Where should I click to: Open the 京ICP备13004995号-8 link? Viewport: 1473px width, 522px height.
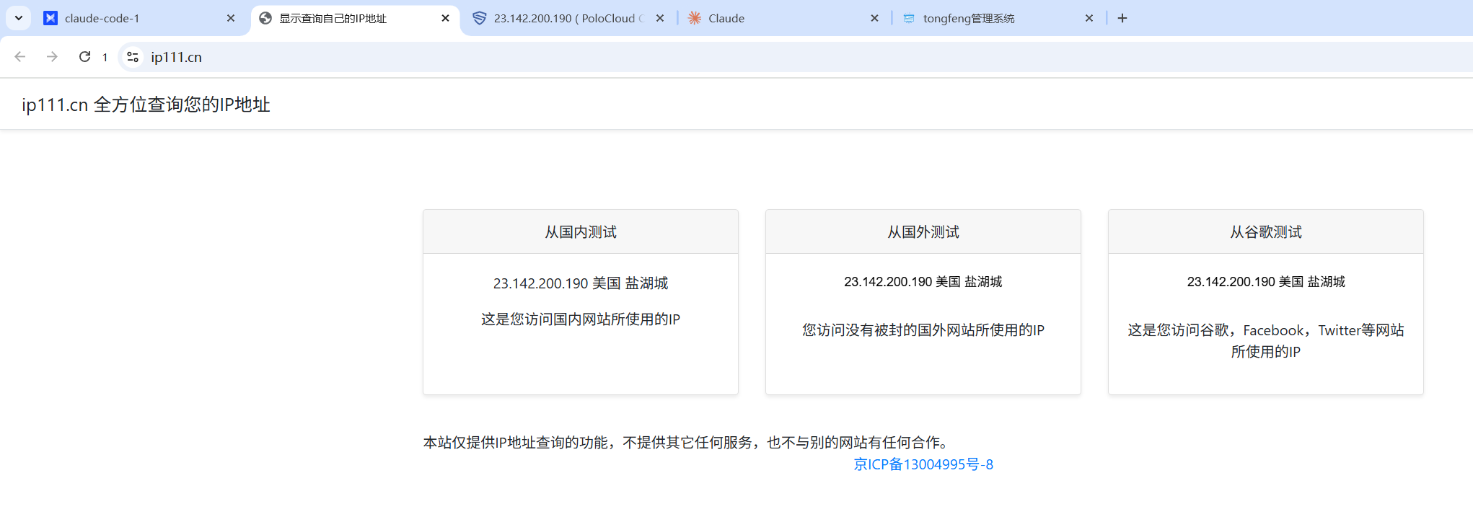[923, 464]
